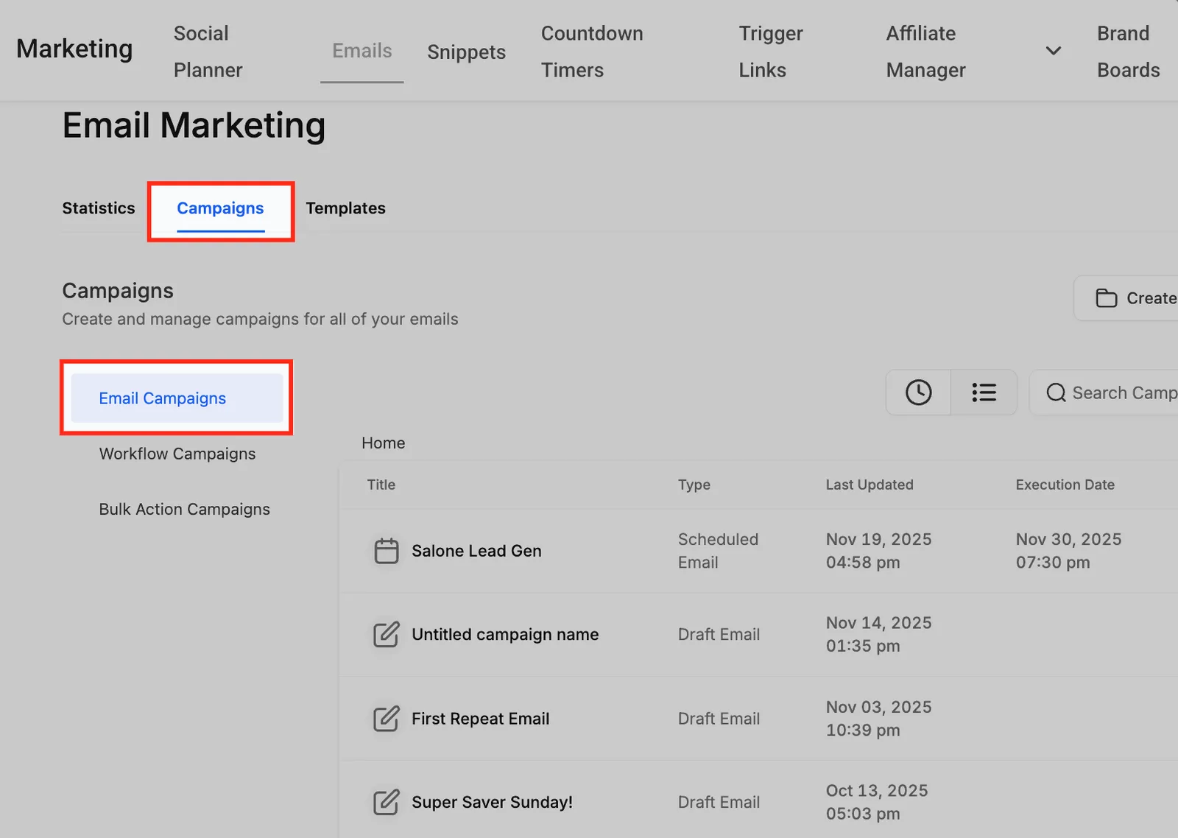Expand the Affiliate Manager dropdown chevron
The width and height of the screenshot is (1178, 838).
pyautogui.click(x=1054, y=51)
